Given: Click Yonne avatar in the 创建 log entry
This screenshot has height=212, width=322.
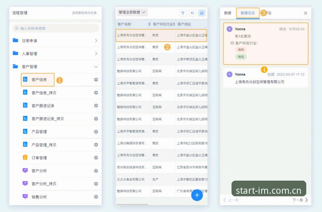Looking at the screenshot, I should [229, 74].
